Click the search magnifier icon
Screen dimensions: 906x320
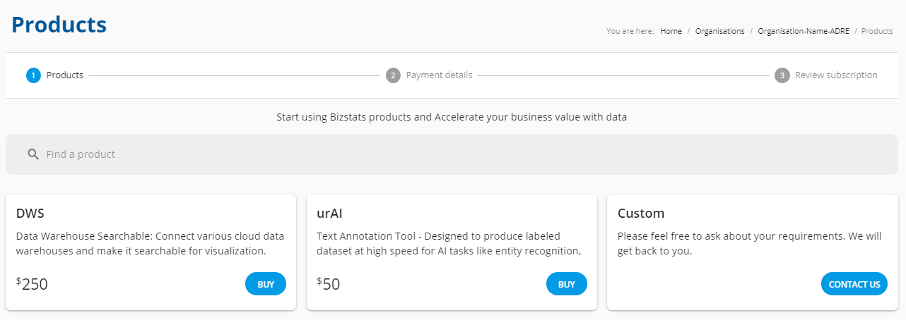click(33, 154)
